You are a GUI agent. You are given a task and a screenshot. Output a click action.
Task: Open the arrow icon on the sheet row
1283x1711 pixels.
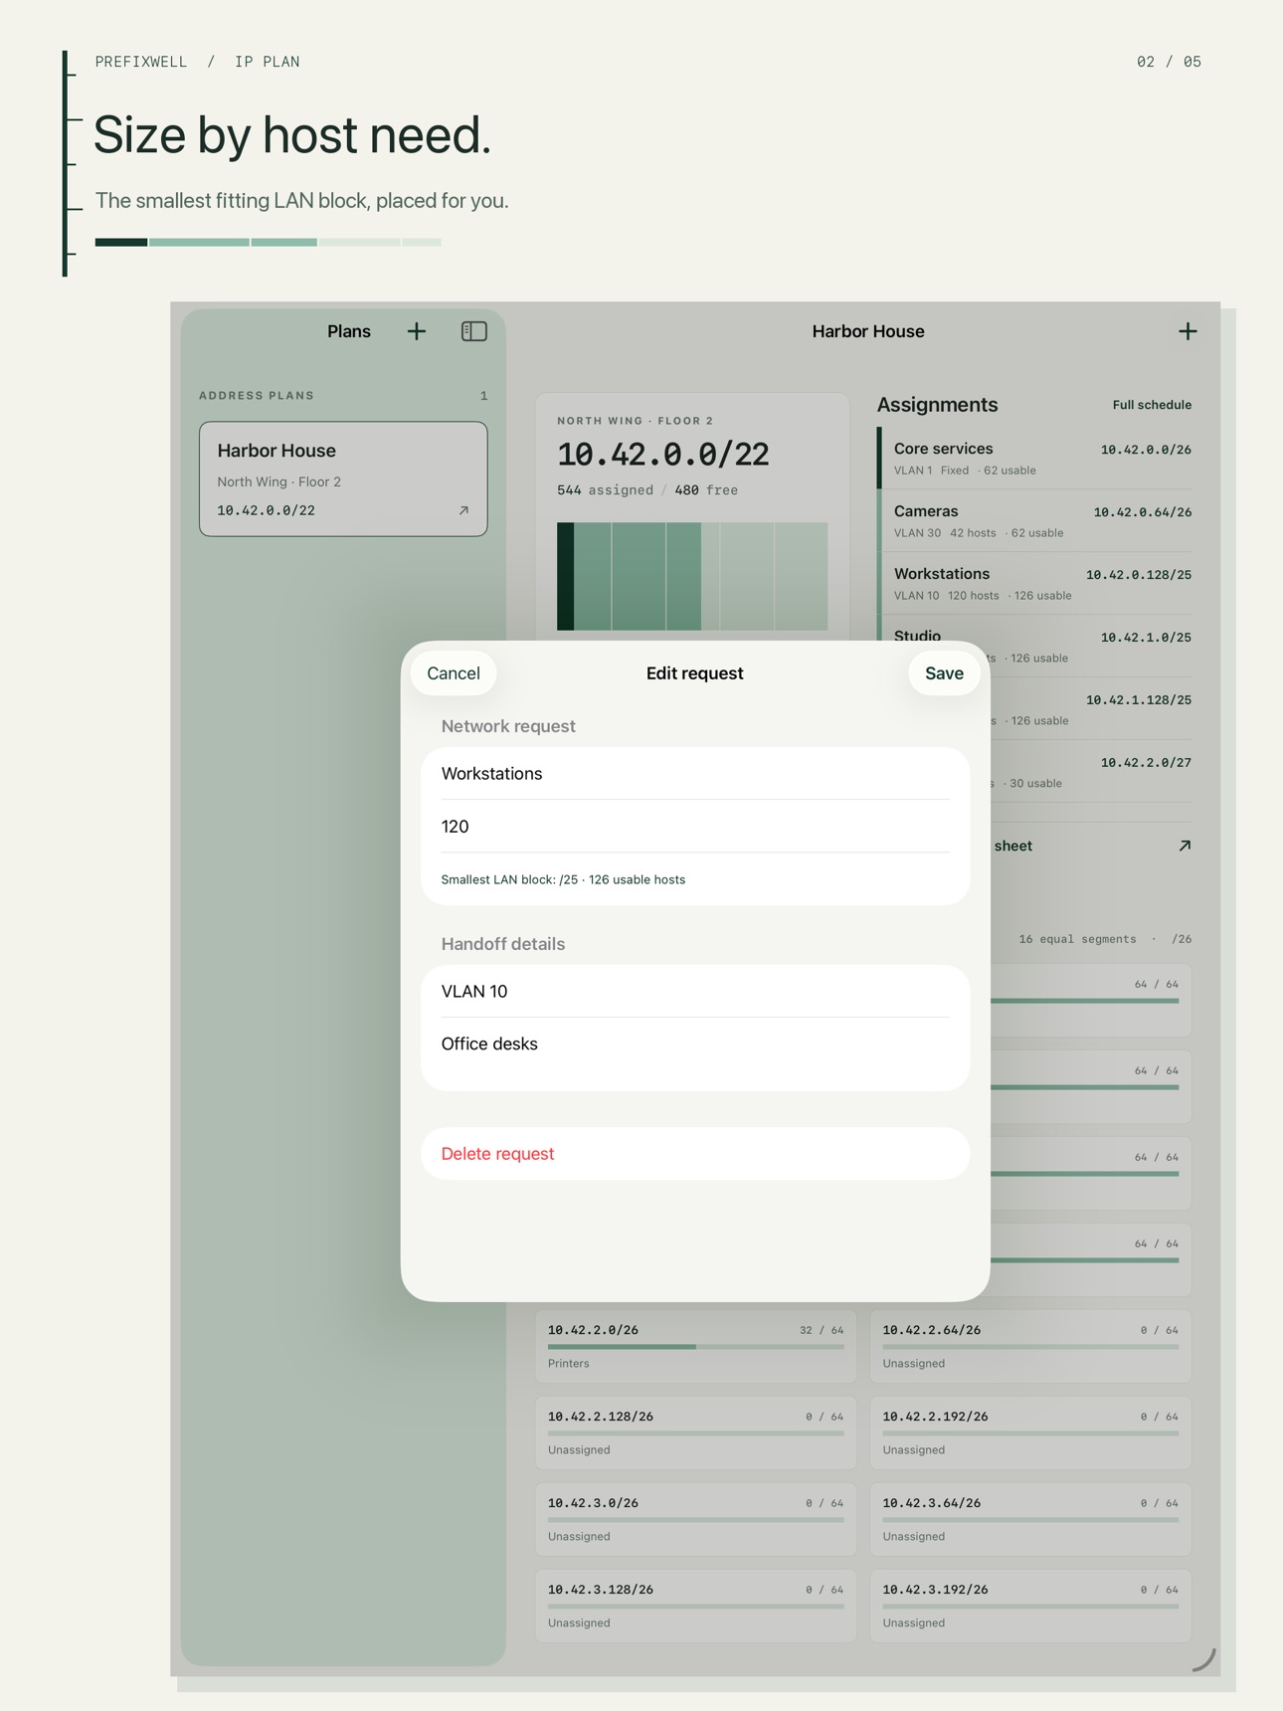1185,846
